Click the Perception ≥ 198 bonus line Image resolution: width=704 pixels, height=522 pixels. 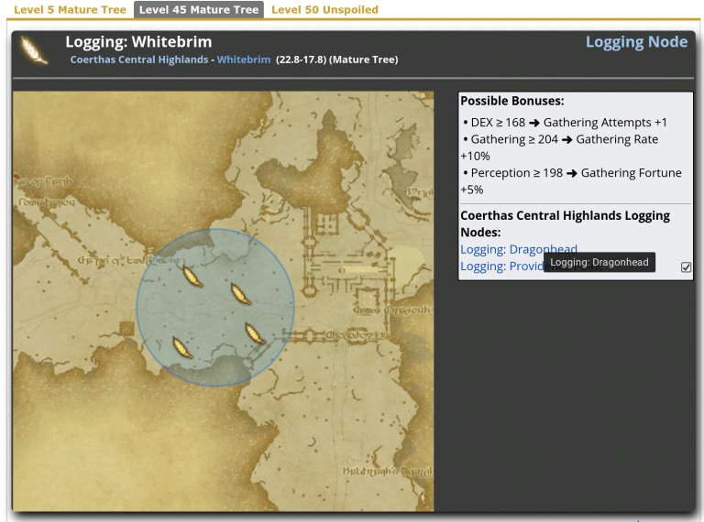pyautogui.click(x=571, y=181)
